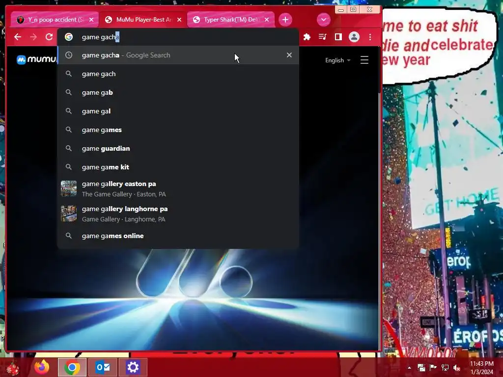Screen dimensions: 503x377
Task: Click Chrome taskbar icon
Action: point(72,367)
